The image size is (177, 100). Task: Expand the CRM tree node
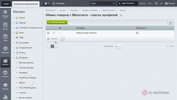coord(14,38)
